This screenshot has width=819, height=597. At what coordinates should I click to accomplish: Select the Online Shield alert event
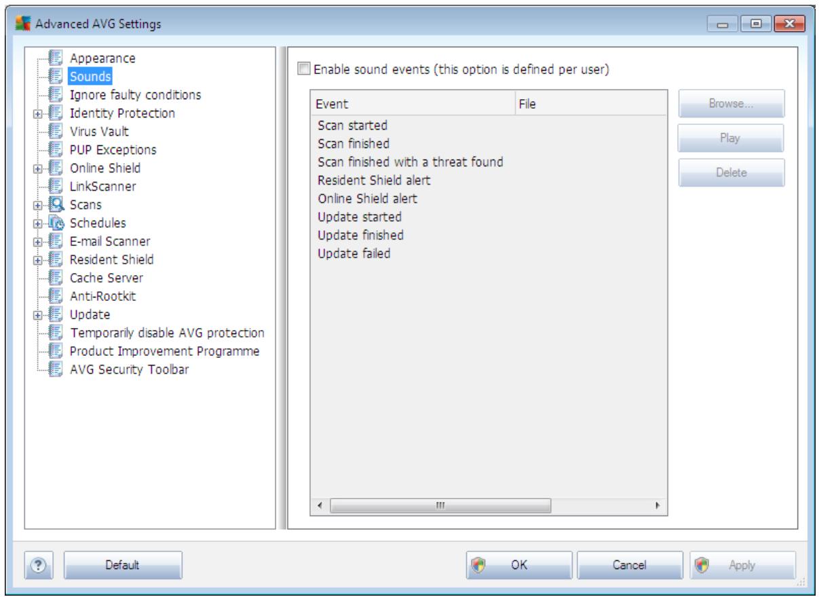[x=367, y=199]
